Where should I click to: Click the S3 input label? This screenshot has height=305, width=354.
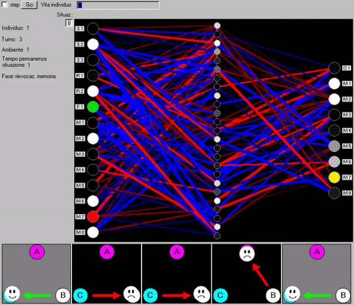80,60
